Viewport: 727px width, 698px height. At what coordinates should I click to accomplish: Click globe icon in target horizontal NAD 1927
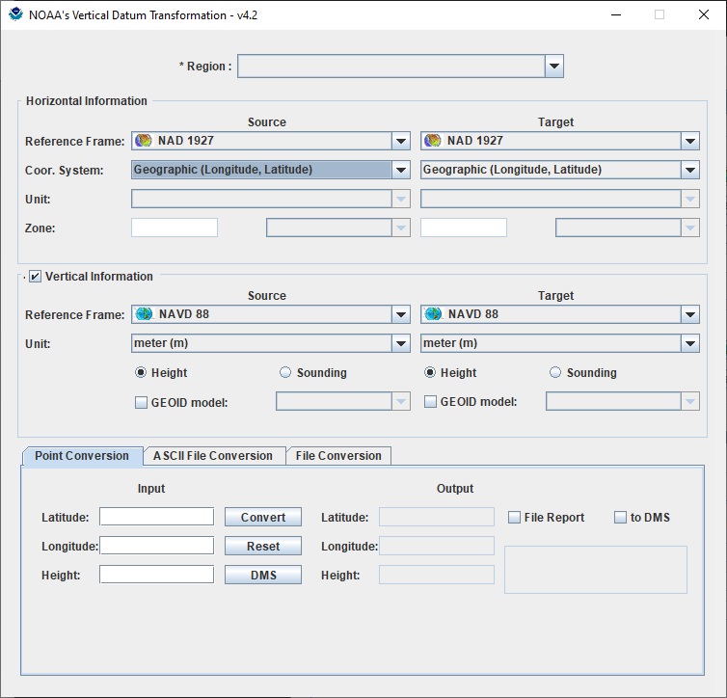click(433, 141)
